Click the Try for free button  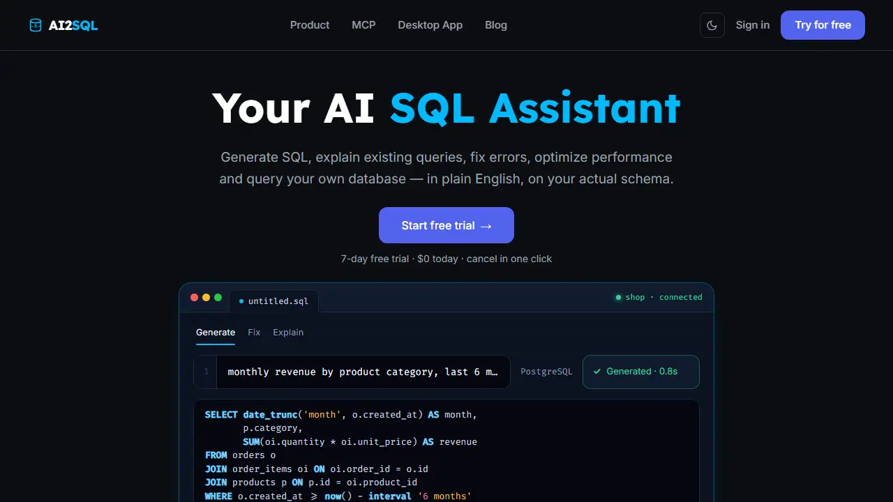(823, 25)
